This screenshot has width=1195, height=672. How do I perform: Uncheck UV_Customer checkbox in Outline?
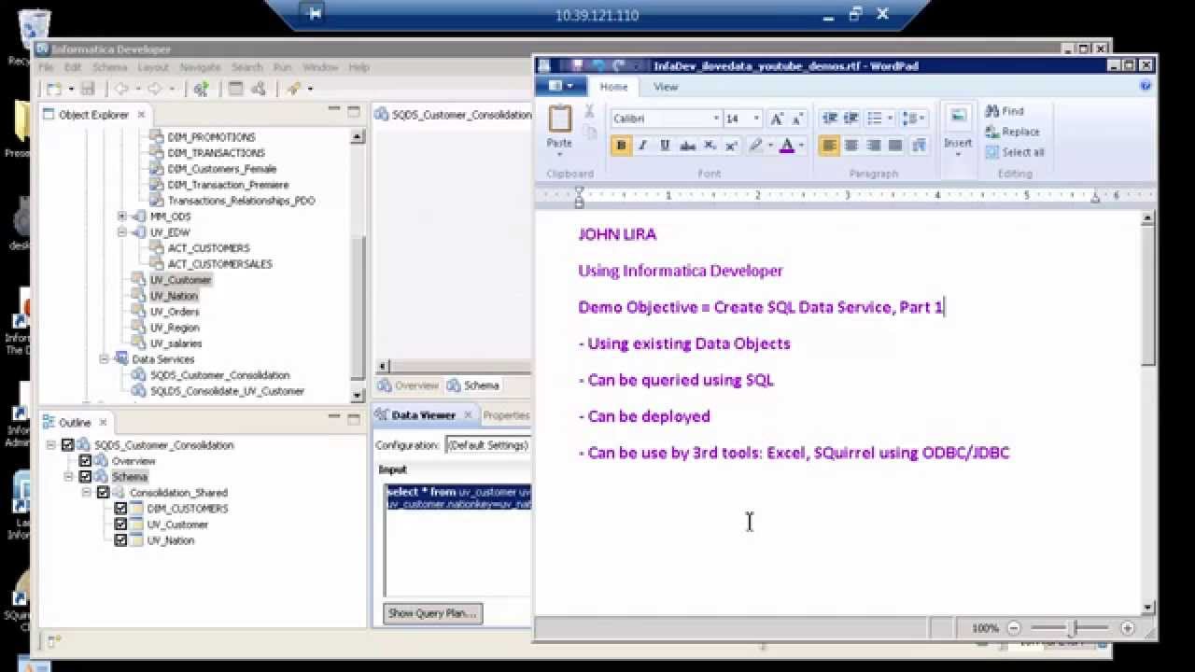(120, 525)
